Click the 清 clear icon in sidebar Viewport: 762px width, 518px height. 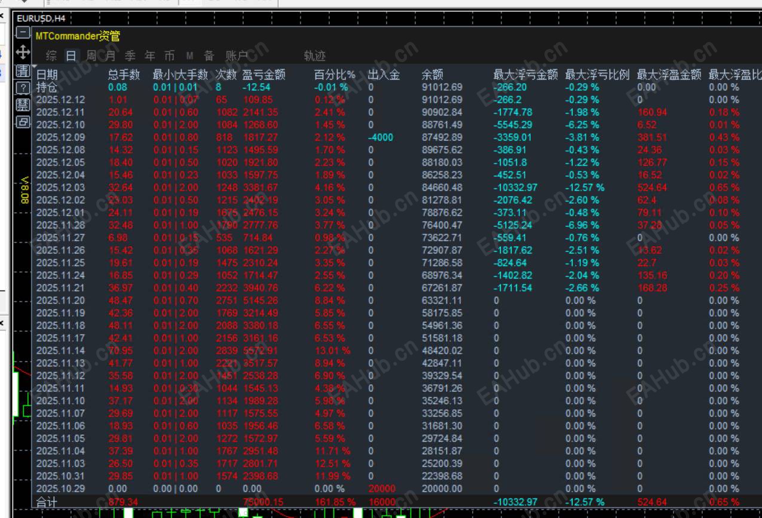23,71
